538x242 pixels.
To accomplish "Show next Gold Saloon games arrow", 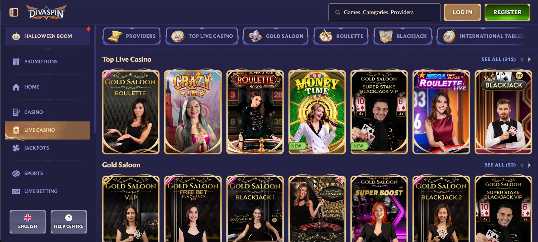I will (529, 165).
